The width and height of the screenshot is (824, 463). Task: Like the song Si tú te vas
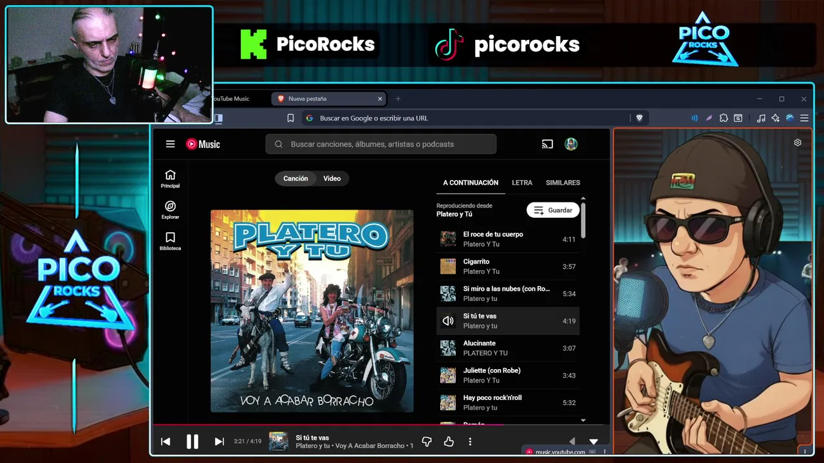(x=449, y=442)
